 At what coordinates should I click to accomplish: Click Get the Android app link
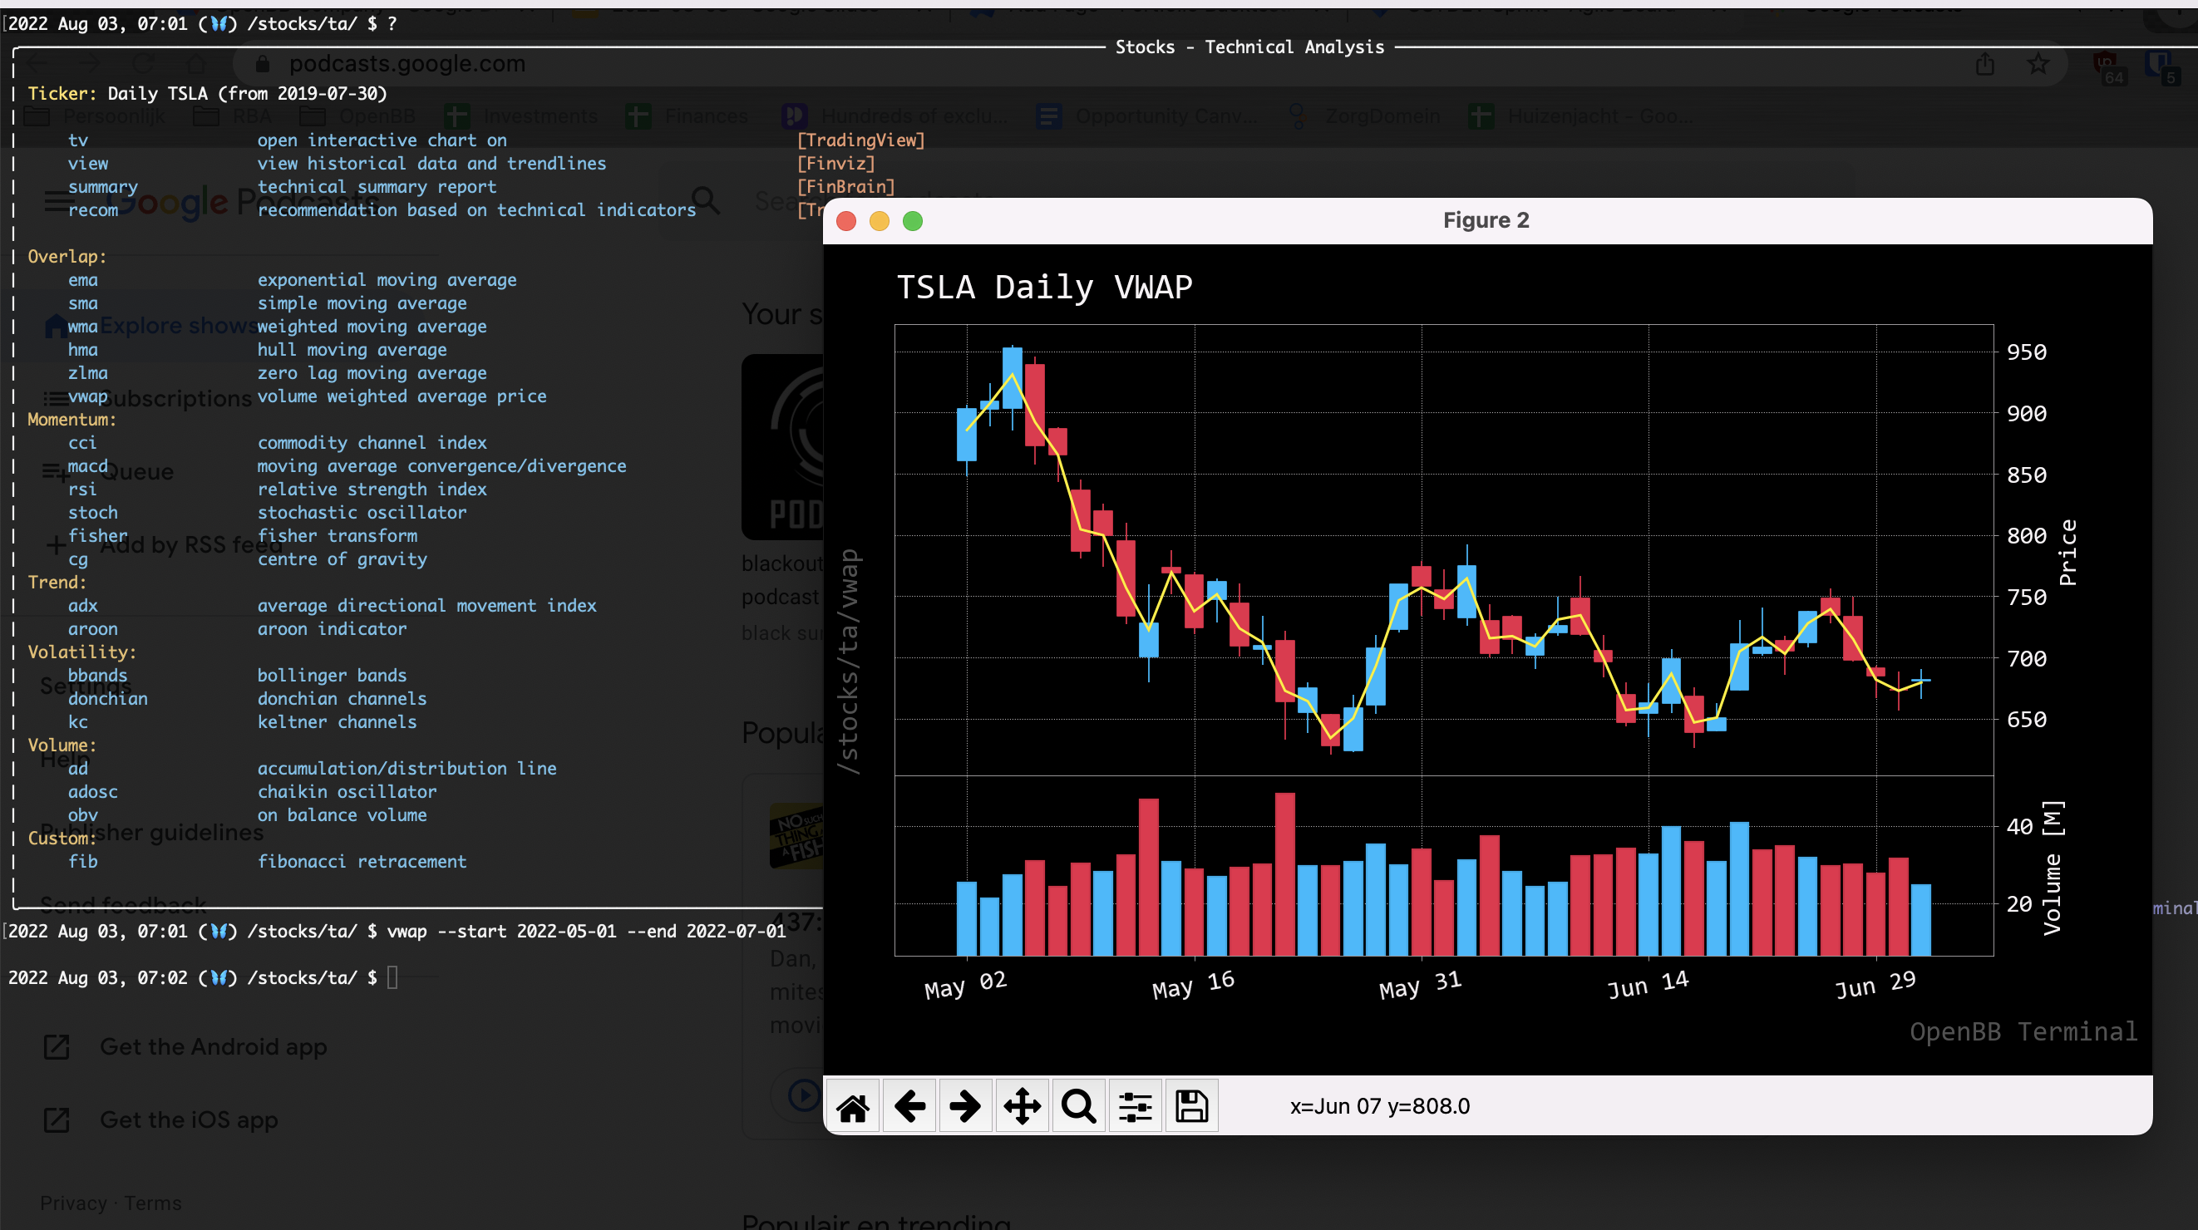[214, 1046]
